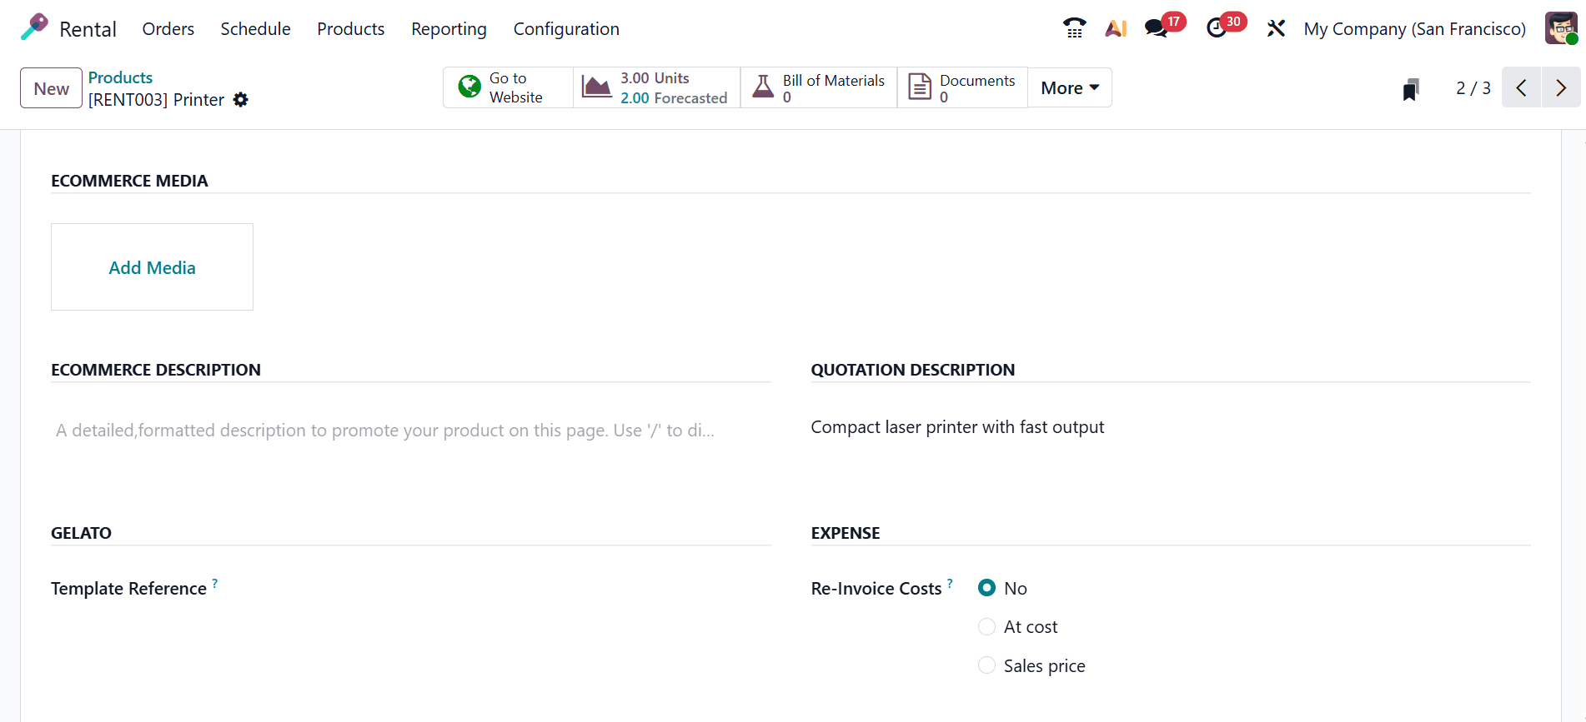Click the New button
This screenshot has width=1586, height=722.
[51, 88]
